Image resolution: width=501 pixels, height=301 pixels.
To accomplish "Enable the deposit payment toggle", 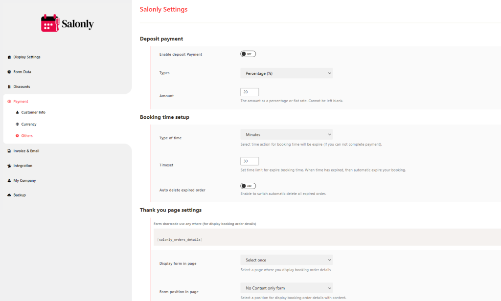I will [x=248, y=54].
